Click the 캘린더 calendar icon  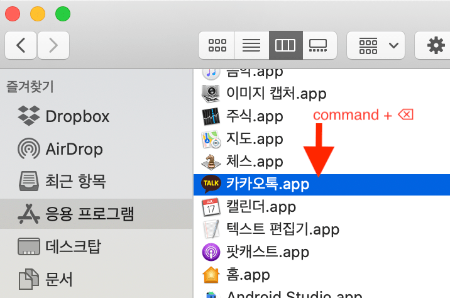point(211,207)
